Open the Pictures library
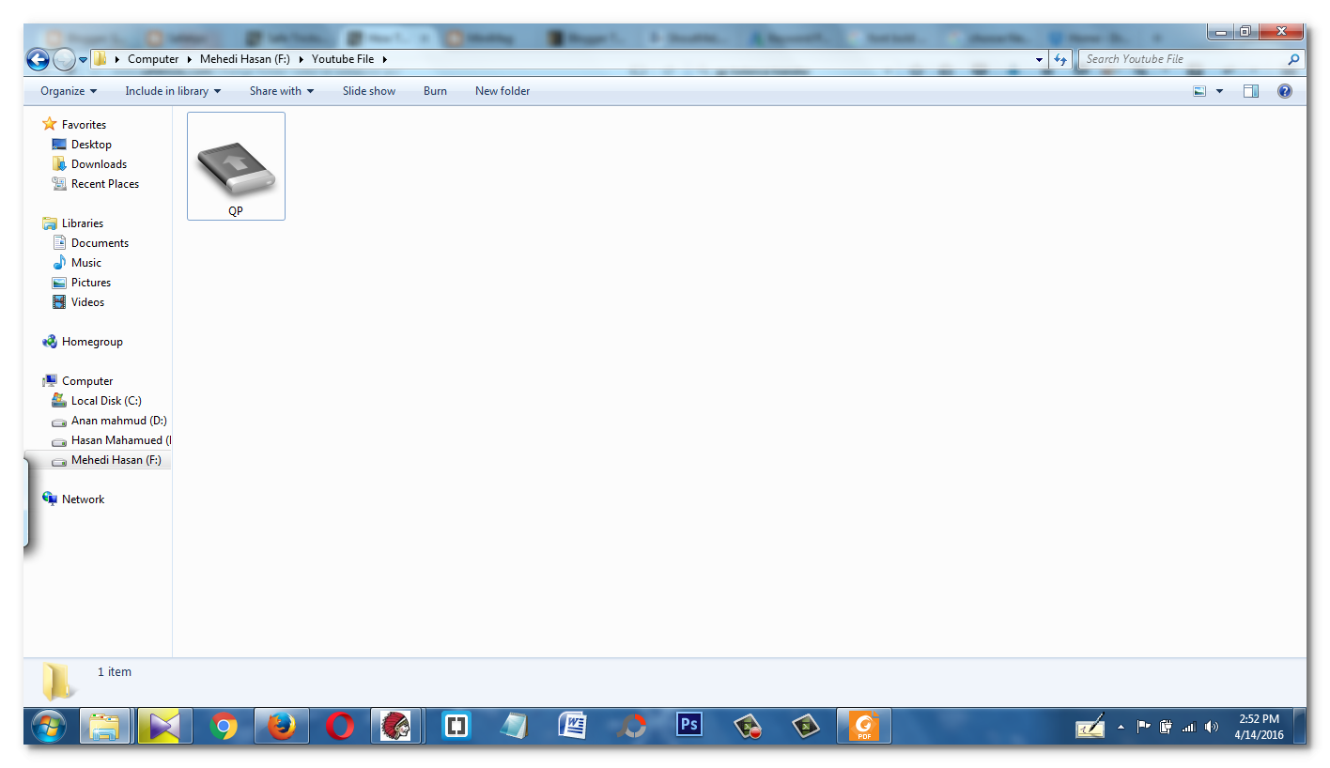Screen dimensions: 1330x768 click(x=91, y=283)
